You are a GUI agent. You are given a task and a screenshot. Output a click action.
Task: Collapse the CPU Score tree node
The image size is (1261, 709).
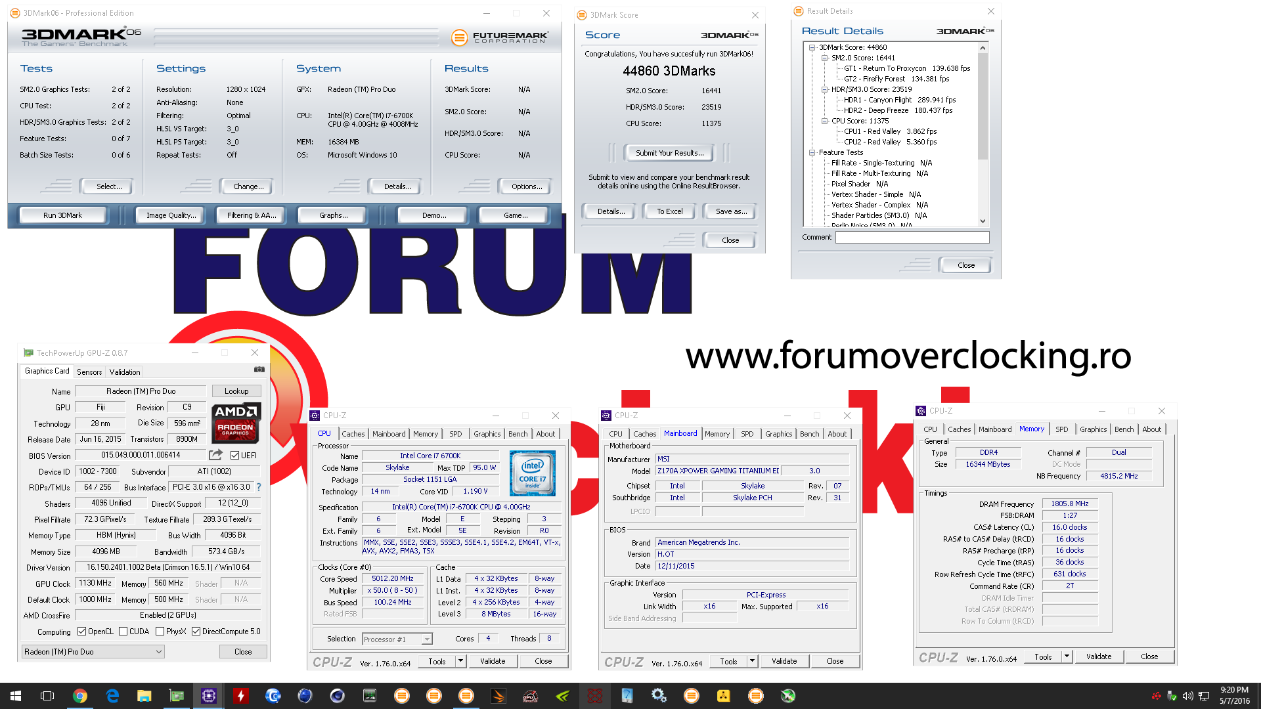825,121
